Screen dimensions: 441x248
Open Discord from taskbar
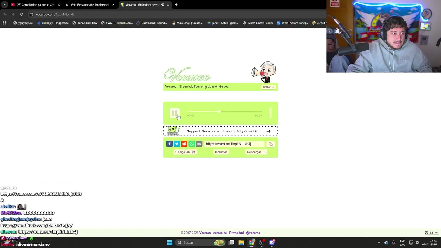(272, 242)
